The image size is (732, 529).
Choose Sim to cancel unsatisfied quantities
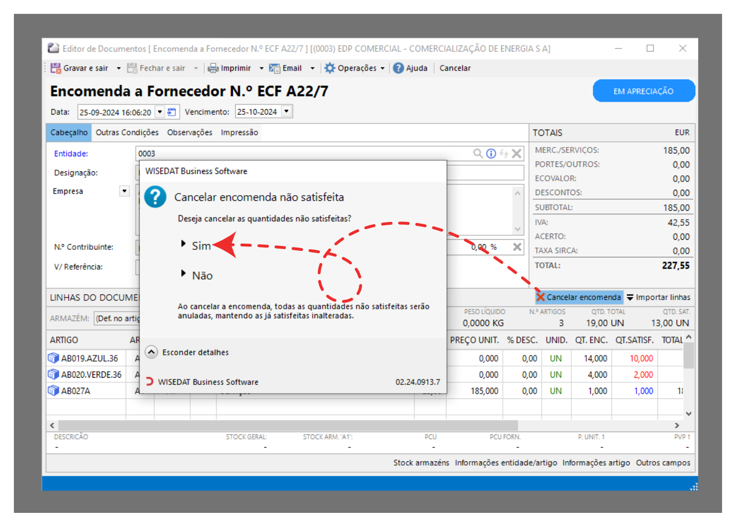[x=201, y=246]
